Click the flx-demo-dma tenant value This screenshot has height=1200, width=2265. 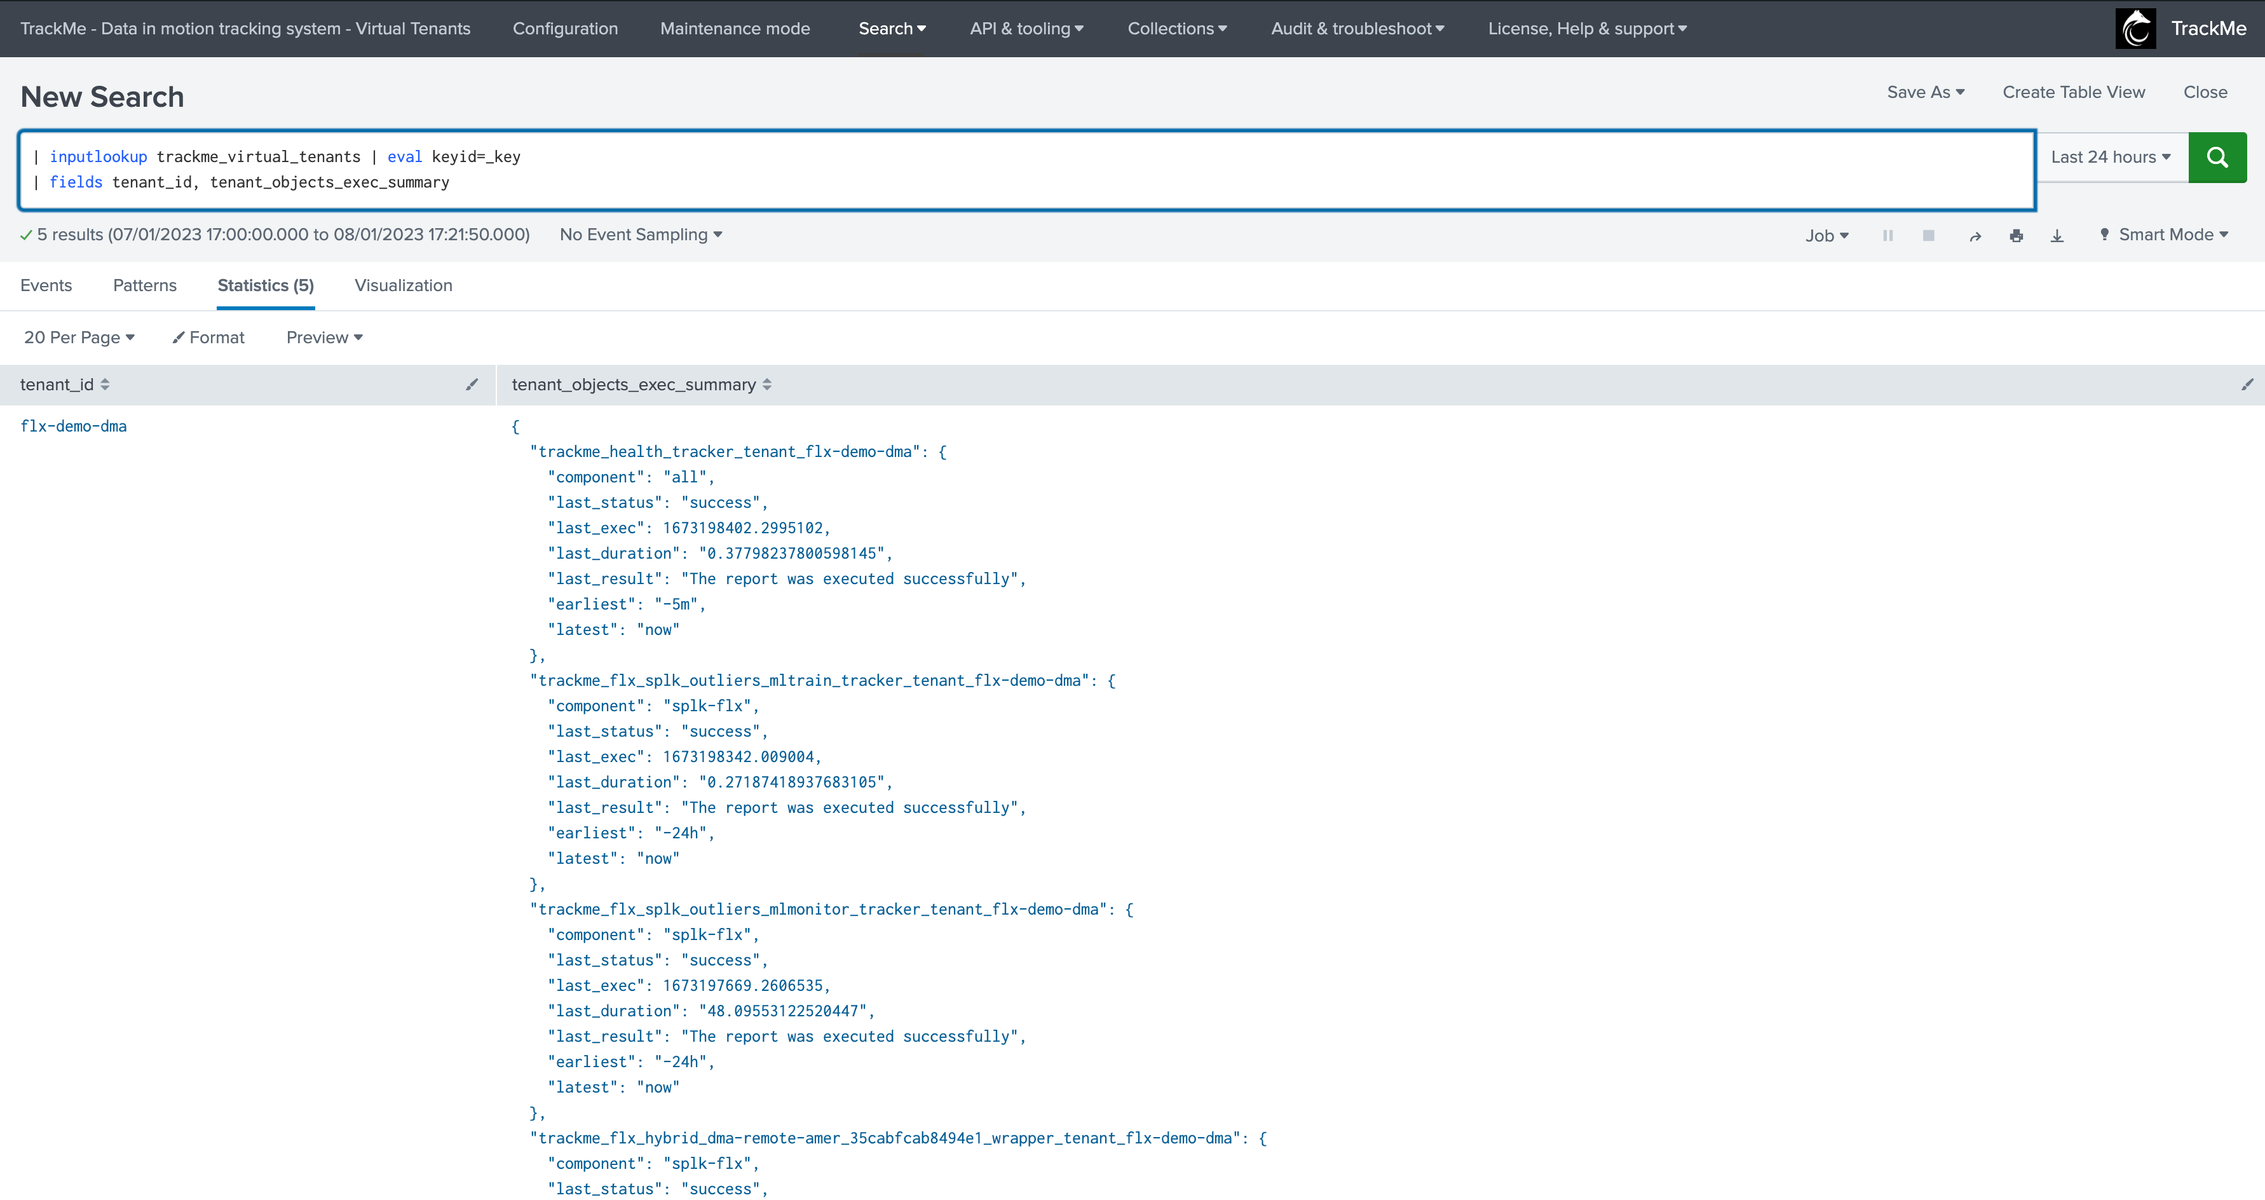(x=74, y=426)
